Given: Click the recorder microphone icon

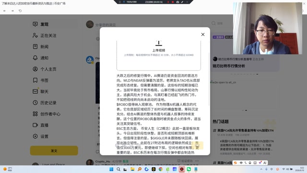Looking at the screenshot, I should click(x=124, y=2).
